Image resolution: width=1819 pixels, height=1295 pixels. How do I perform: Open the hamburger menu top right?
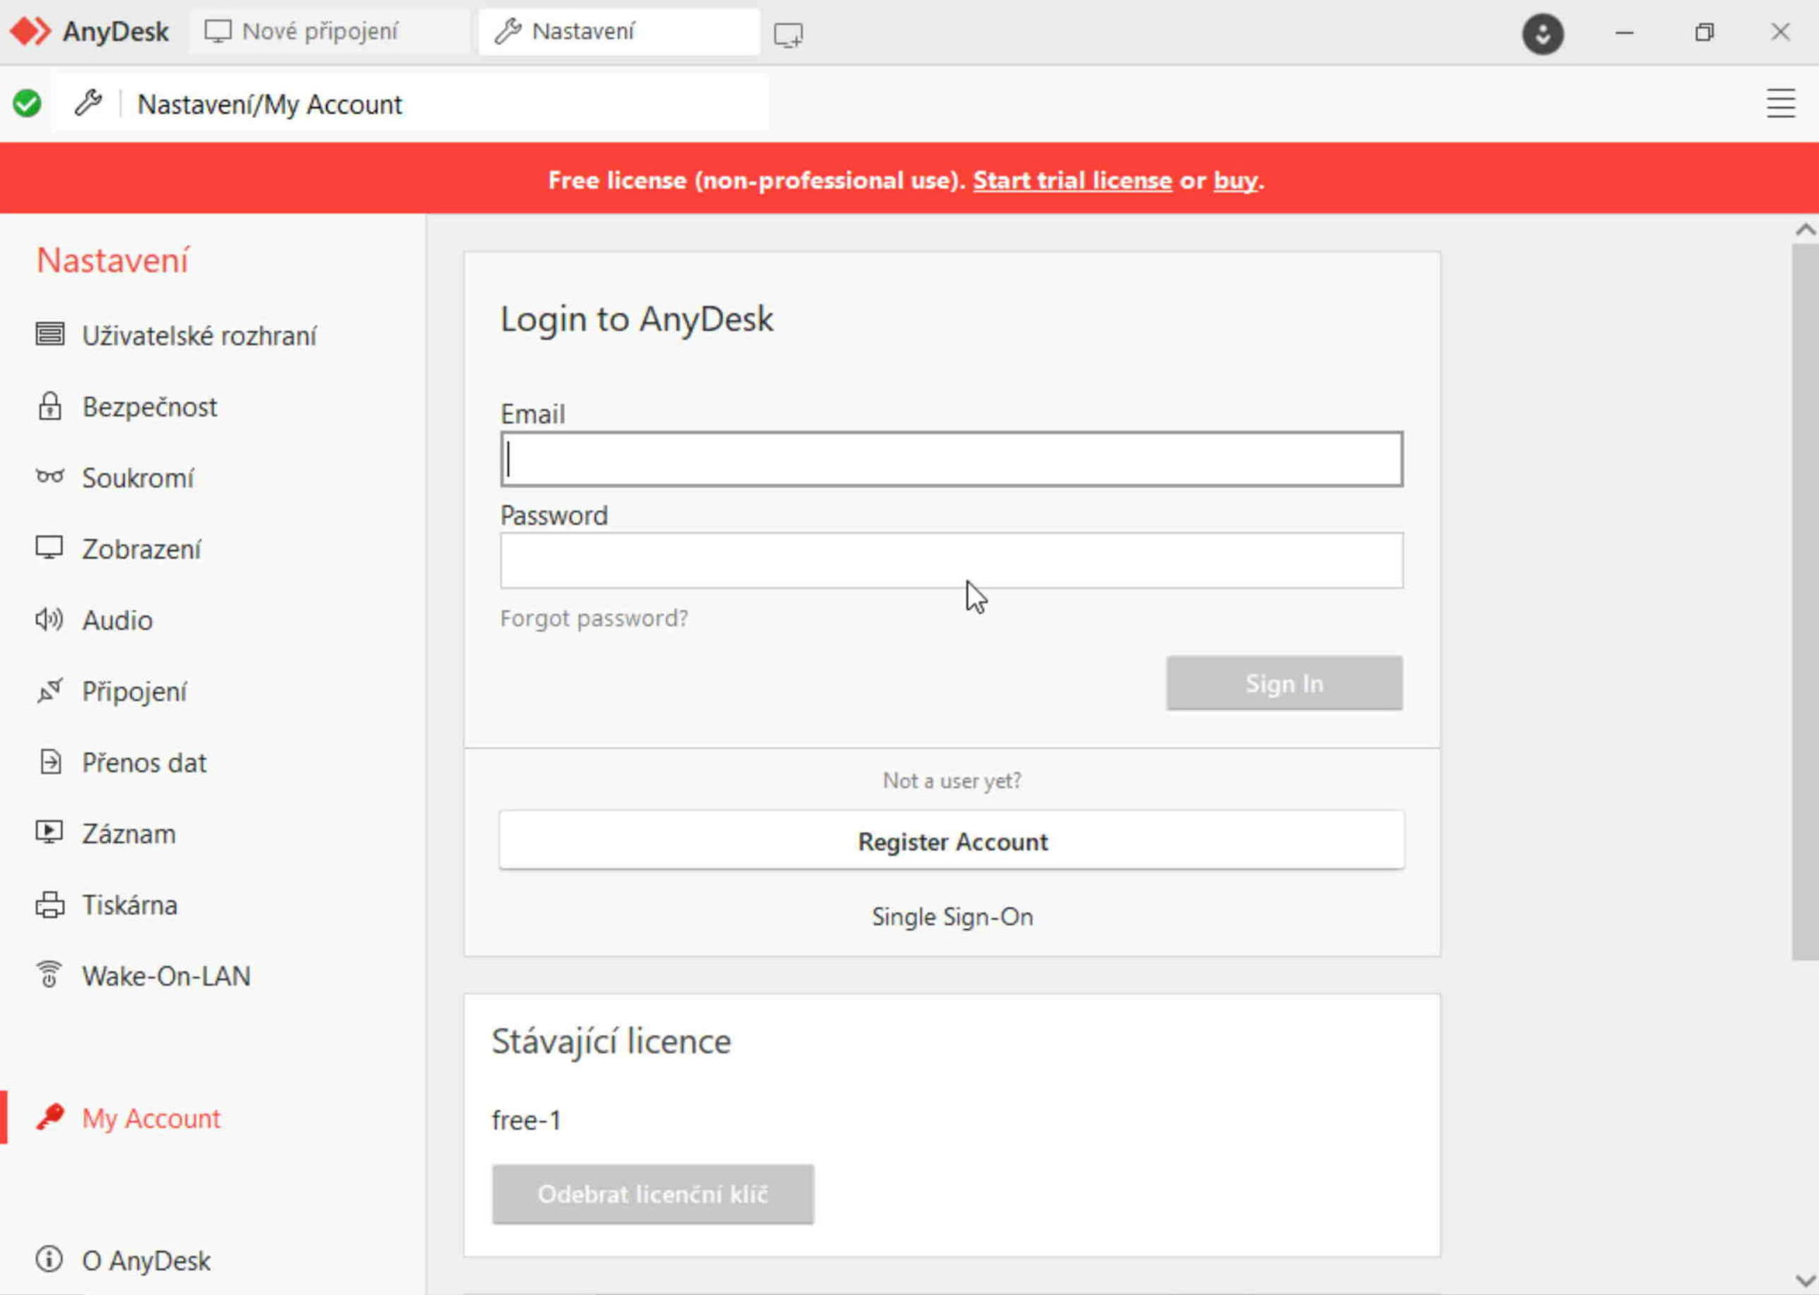1780,103
